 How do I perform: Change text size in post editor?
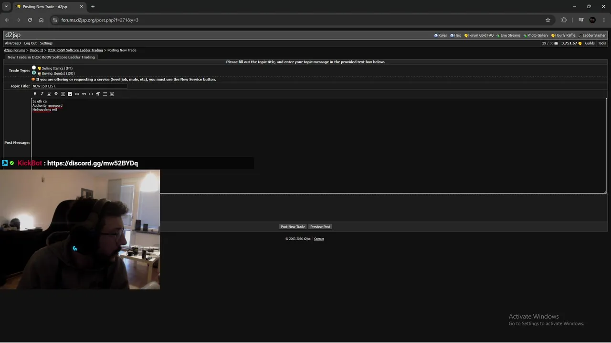click(98, 94)
